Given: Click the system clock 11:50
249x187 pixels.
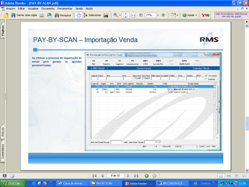Looking at the screenshot, I should pyautogui.click(x=242, y=183).
